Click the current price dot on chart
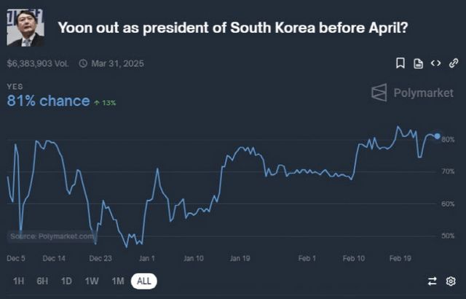 437,136
